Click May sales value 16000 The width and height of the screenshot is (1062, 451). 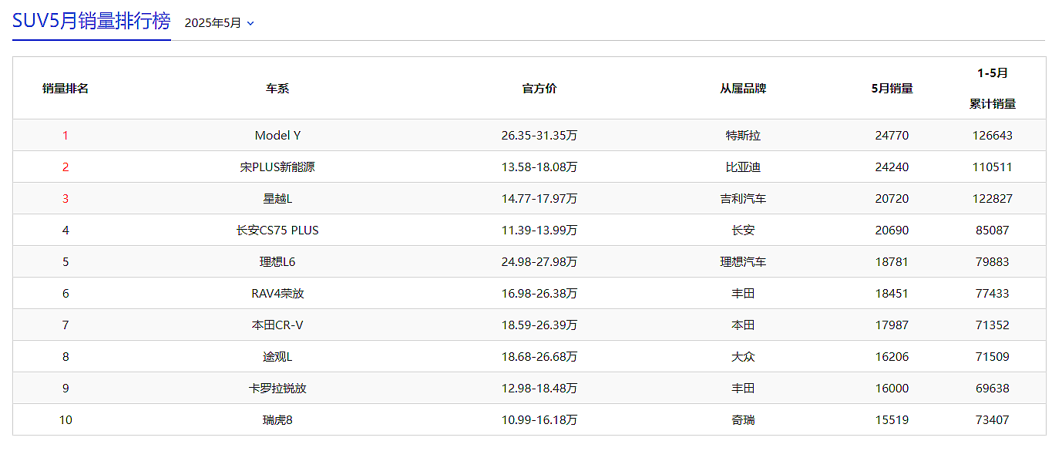click(x=892, y=389)
